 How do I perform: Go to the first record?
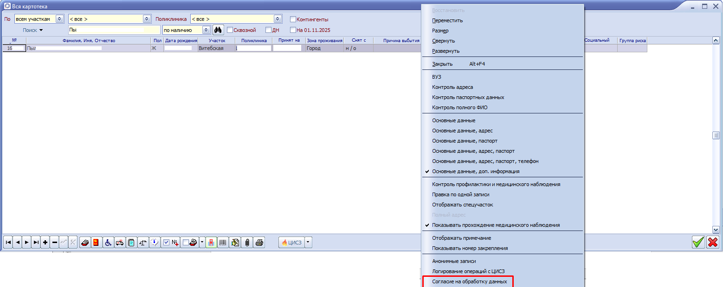point(8,242)
